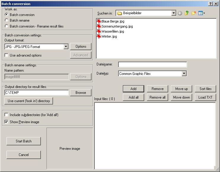This screenshot has height=172, width=220.
Task: Toggle the Show Preview image checkbox
Action: [7, 122]
